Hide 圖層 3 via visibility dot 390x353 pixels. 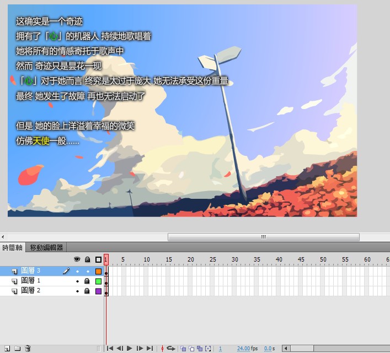77,271
